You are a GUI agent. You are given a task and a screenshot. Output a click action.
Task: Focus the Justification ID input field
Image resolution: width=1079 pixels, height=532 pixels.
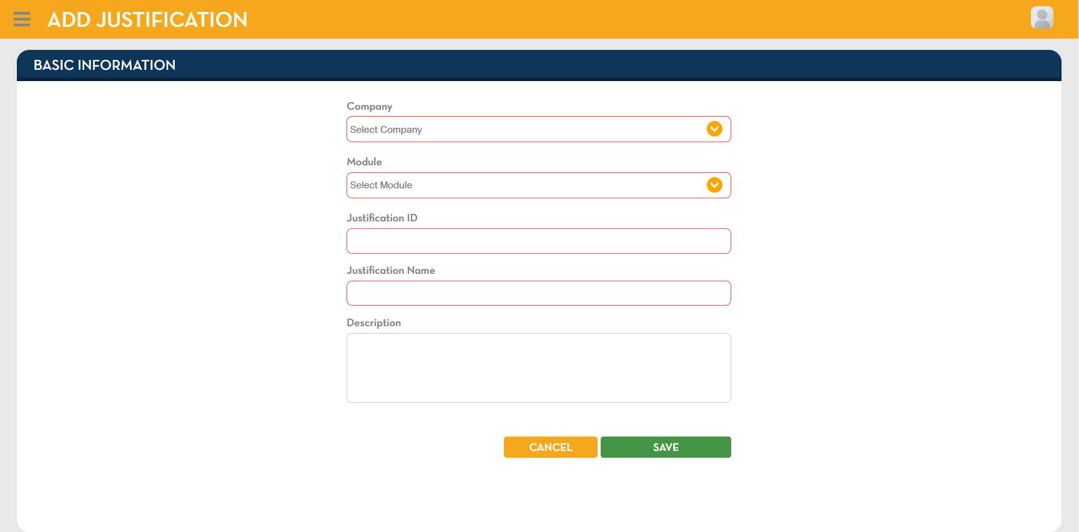[538, 241]
